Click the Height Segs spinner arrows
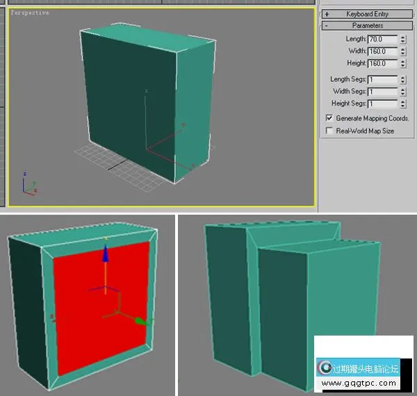The width and height of the screenshot is (417, 396). coord(403,104)
